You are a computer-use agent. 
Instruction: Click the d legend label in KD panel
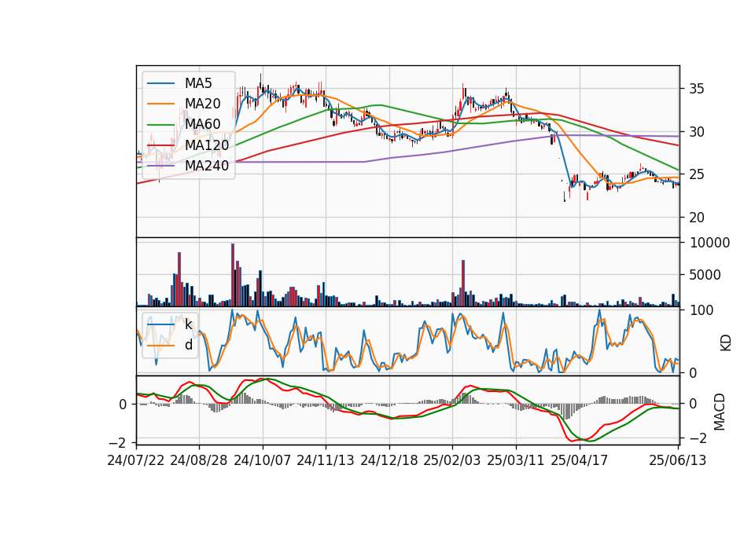pyautogui.click(x=188, y=345)
